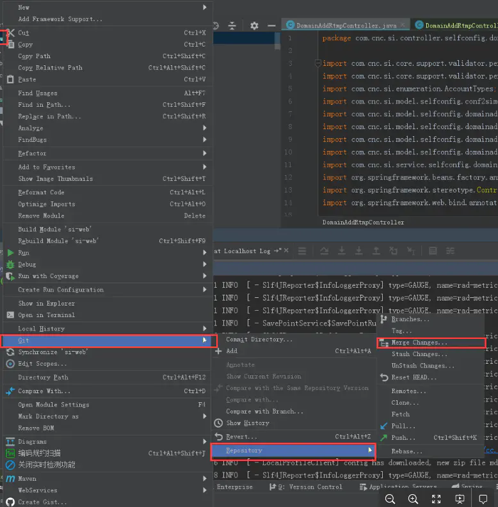498x507 pixels.
Task: Click the zoom in magnifier icon
Action: (413, 499)
